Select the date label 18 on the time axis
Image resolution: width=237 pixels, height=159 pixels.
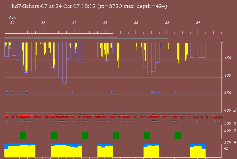pyautogui.click(x=12, y=22)
